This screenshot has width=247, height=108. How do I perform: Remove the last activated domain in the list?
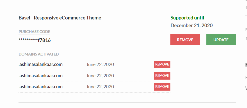coord(162,87)
